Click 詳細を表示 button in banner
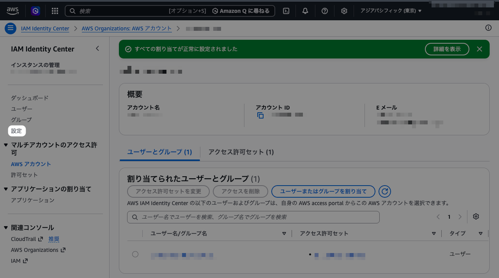This screenshot has width=499, height=278. coord(447,49)
